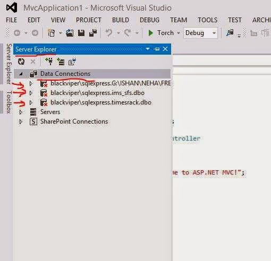Start debugging with green play button
Screen dimensions: 271x261
click(150, 33)
